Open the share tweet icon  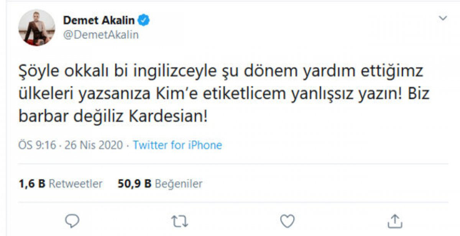[x=394, y=220]
